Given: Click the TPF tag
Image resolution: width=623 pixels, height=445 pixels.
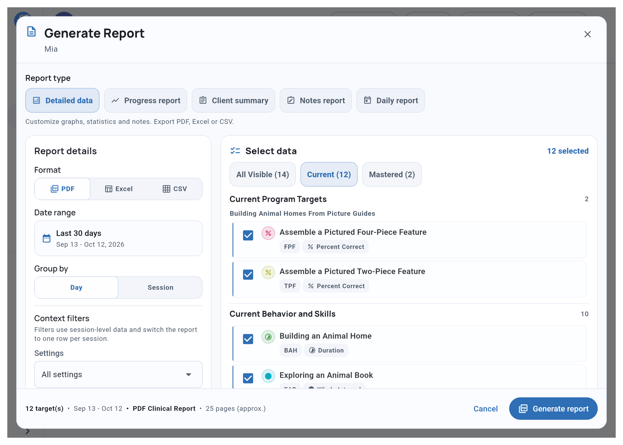Looking at the screenshot, I should pos(290,286).
